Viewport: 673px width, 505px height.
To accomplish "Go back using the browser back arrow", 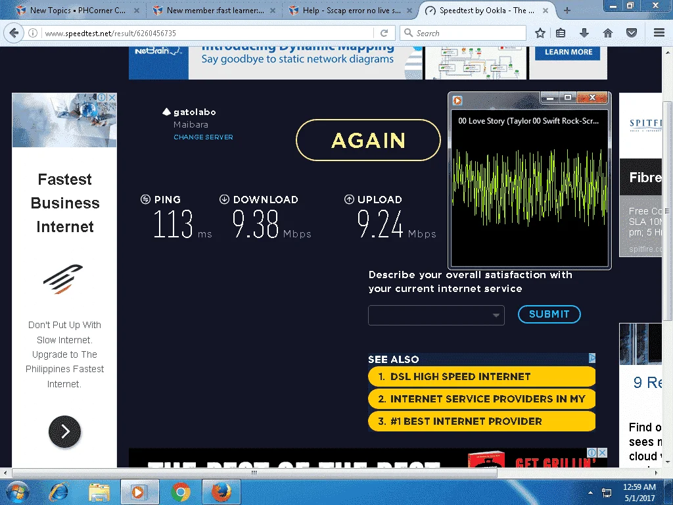I will point(14,33).
